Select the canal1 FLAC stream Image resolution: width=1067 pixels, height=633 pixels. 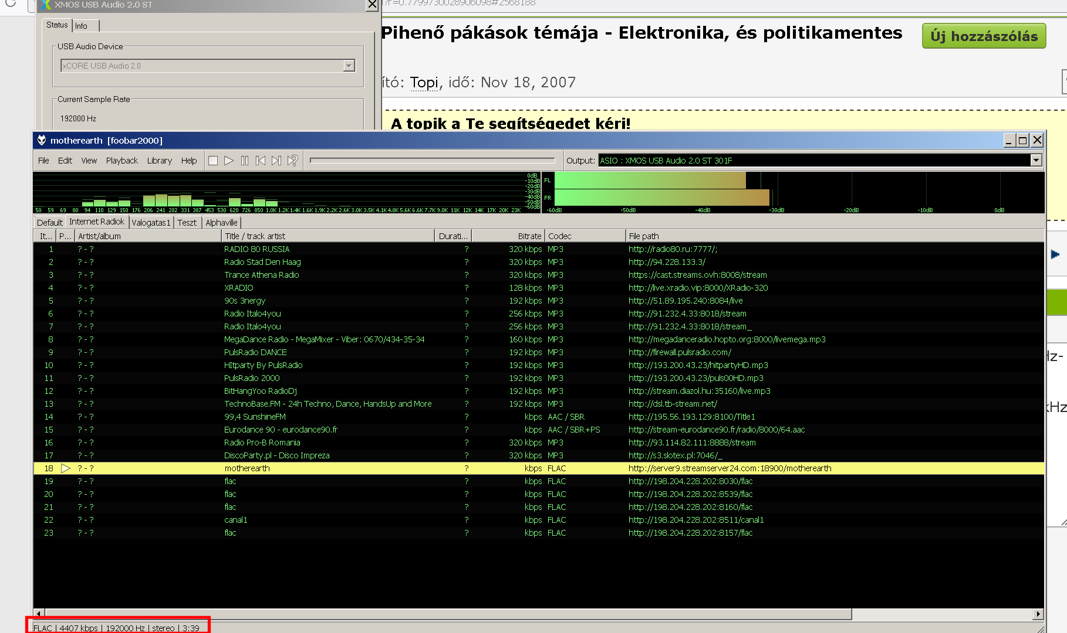tap(538, 520)
